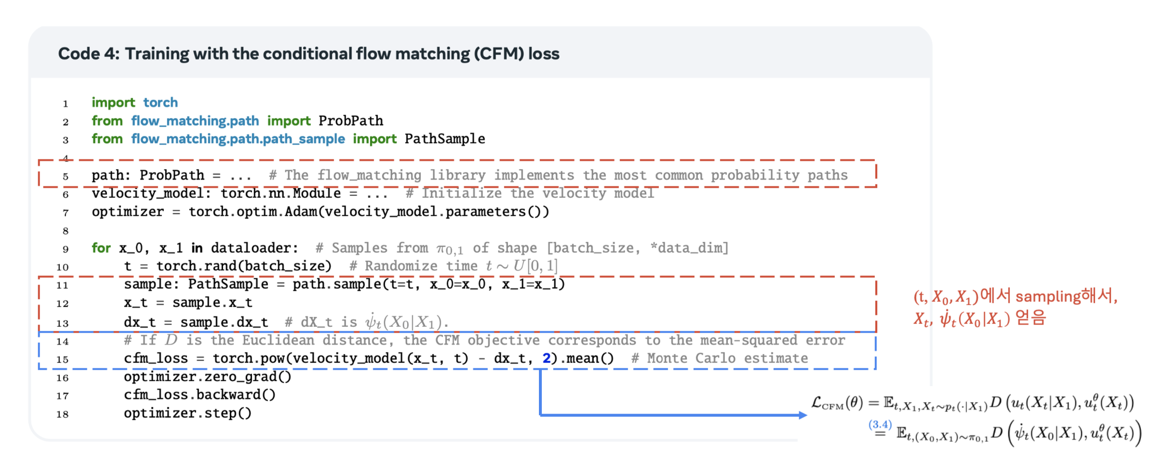Viewport: 1154px width, 466px height.
Task: Click the "Code 4" title heading
Action: click(309, 53)
